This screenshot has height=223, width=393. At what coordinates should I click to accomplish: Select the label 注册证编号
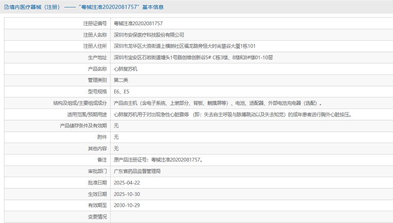click(95, 24)
